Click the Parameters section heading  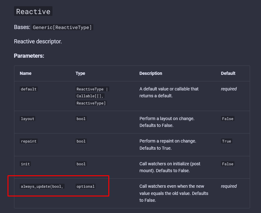tap(29, 56)
